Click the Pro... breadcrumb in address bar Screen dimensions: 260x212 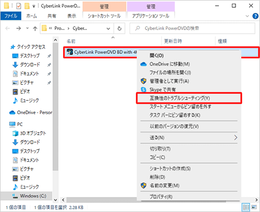59,28
